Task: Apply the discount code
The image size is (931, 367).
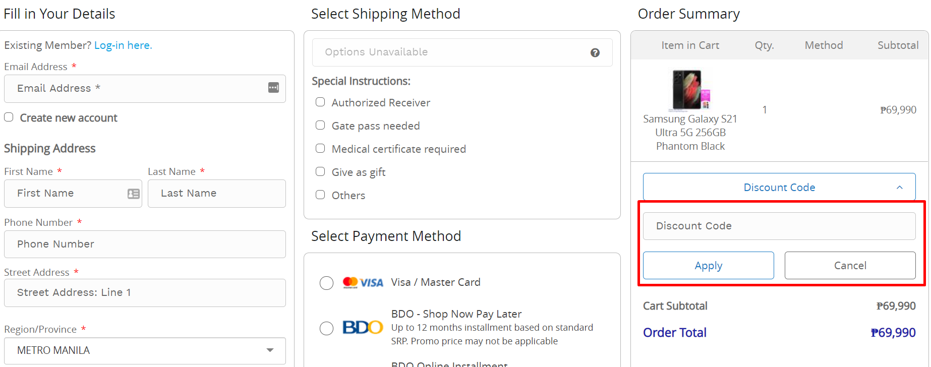Action: (709, 266)
